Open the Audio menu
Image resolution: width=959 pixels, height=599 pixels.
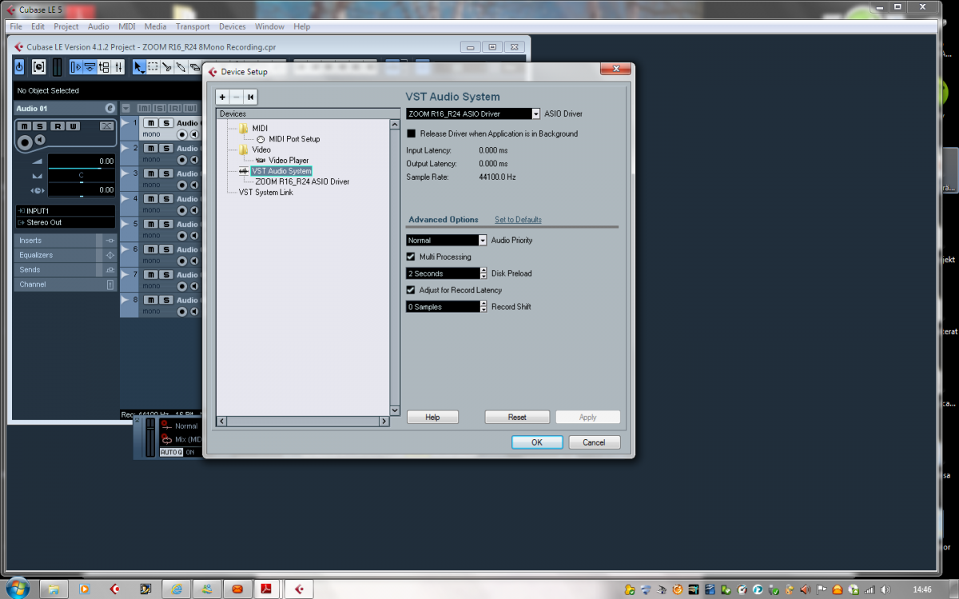coord(98,26)
